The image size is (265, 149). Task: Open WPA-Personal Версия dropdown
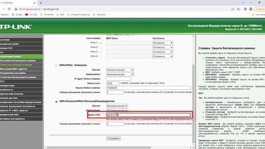click(117, 106)
